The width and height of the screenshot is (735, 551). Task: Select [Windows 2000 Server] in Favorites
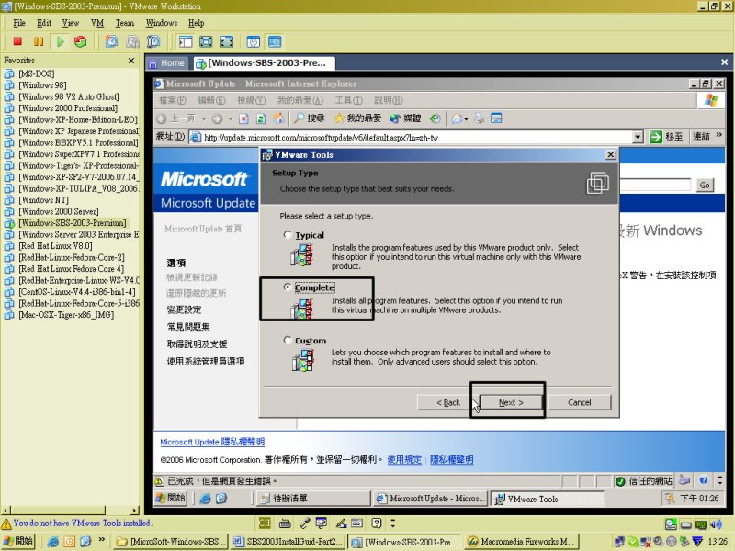[x=59, y=211]
